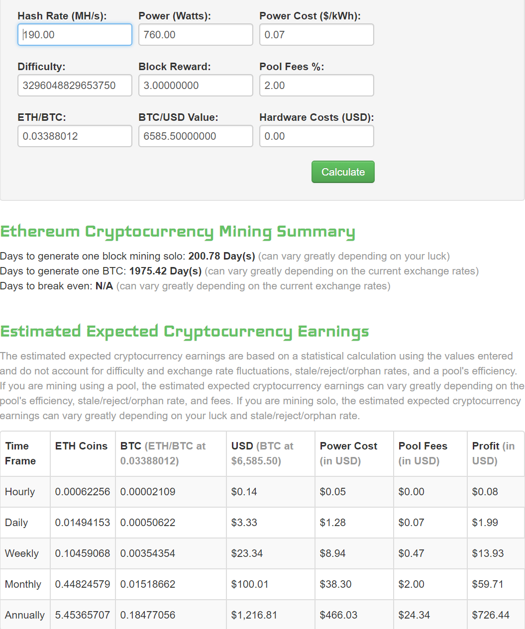Click the monthly ETH value 0.44824579

coord(83,584)
